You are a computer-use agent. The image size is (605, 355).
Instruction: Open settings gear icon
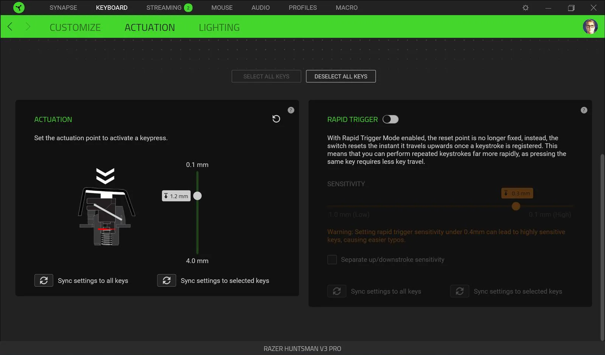click(x=526, y=8)
